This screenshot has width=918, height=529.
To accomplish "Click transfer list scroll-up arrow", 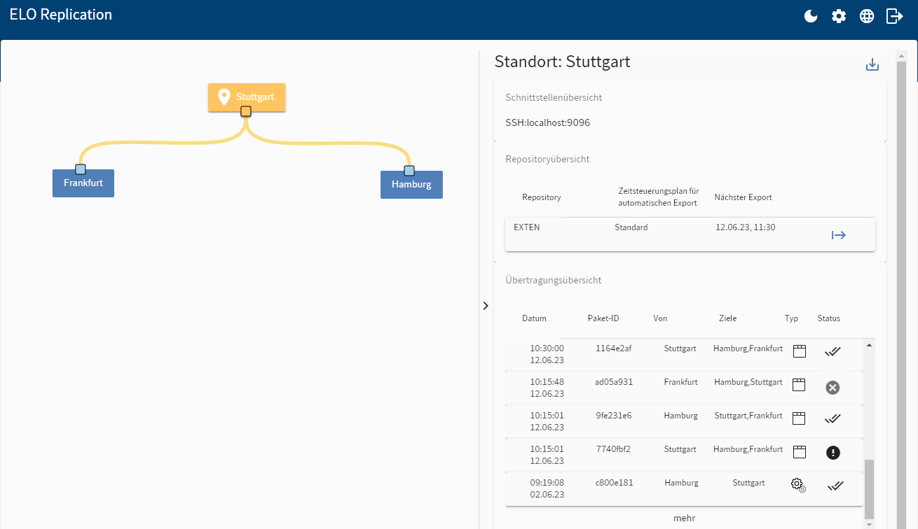I will (870, 345).
